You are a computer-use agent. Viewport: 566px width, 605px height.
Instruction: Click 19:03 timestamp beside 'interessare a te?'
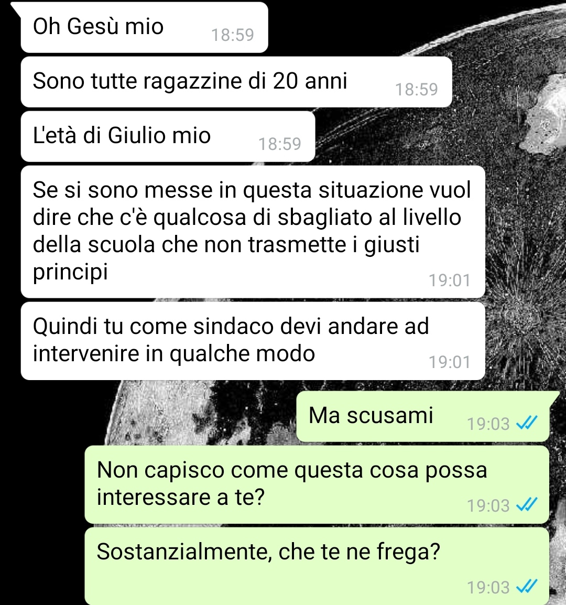(488, 506)
